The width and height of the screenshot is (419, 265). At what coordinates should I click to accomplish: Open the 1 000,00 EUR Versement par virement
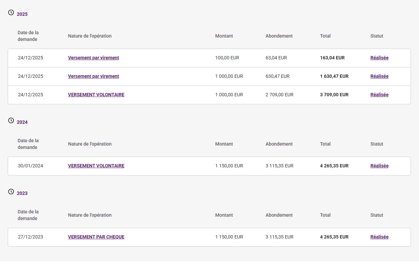pos(93,76)
